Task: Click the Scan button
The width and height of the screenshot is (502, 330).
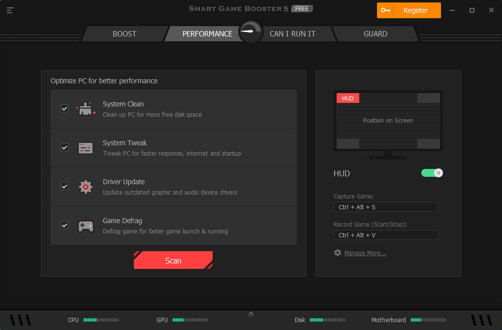Action: [173, 260]
